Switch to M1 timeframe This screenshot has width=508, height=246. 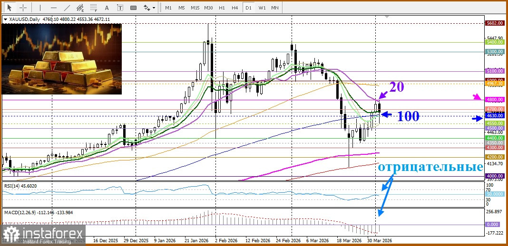click(168, 8)
